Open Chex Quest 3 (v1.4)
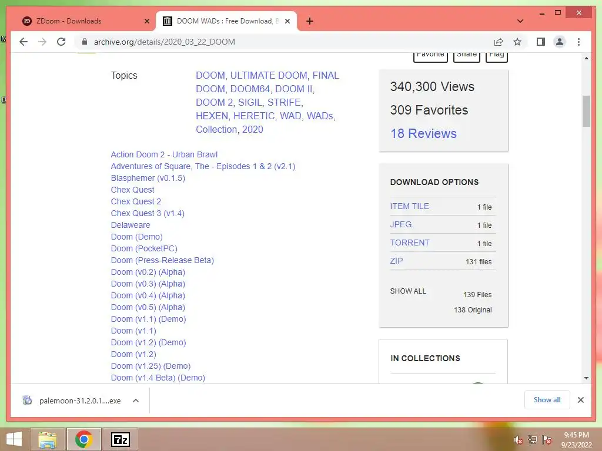602x451 pixels. [x=148, y=213]
